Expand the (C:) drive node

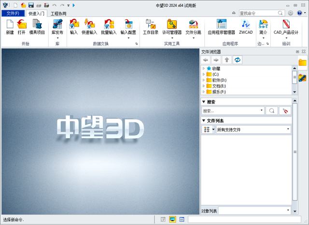pyautogui.click(x=204, y=74)
